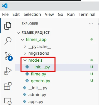Open the Extensions view
Screen dimensions: 99x105
(8, 86)
